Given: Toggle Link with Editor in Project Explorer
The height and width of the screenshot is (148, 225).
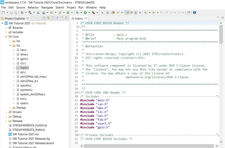Looking at the screenshot, I should click(48, 18).
